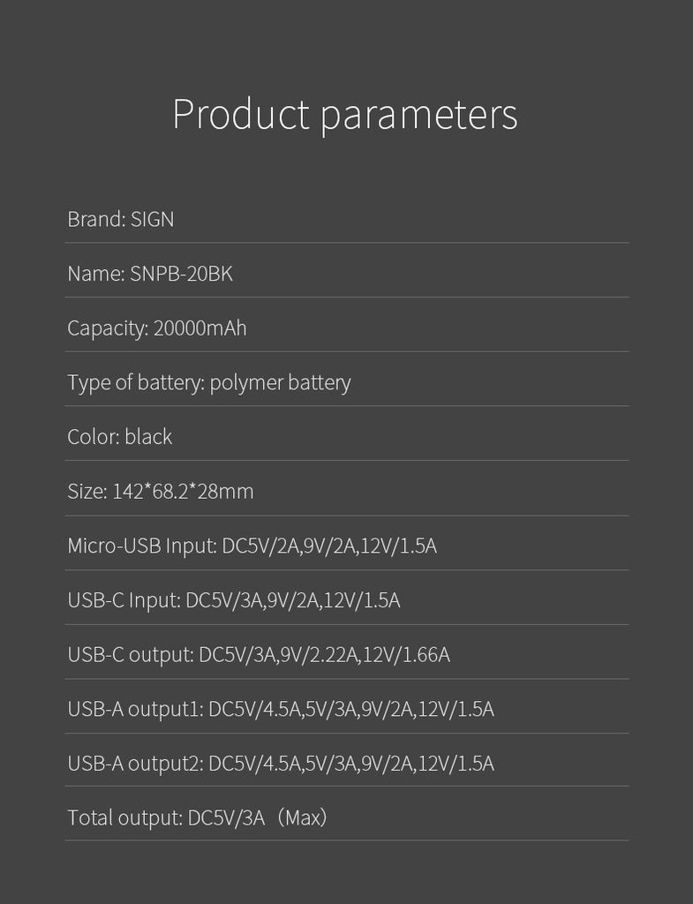Click Type of battery: polymer battery

click(x=208, y=383)
